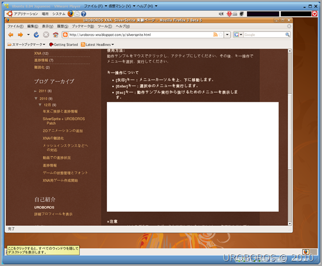The height and width of the screenshot is (266, 322).
Task: Open the mail launcher in Ubuntu panel
Action: (x=77, y=14)
